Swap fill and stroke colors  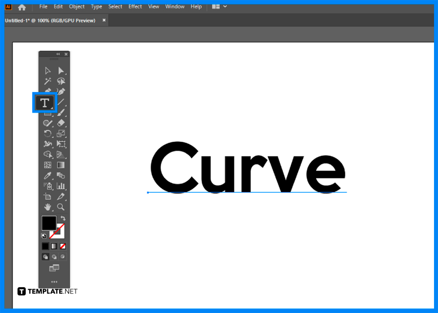[x=64, y=217]
